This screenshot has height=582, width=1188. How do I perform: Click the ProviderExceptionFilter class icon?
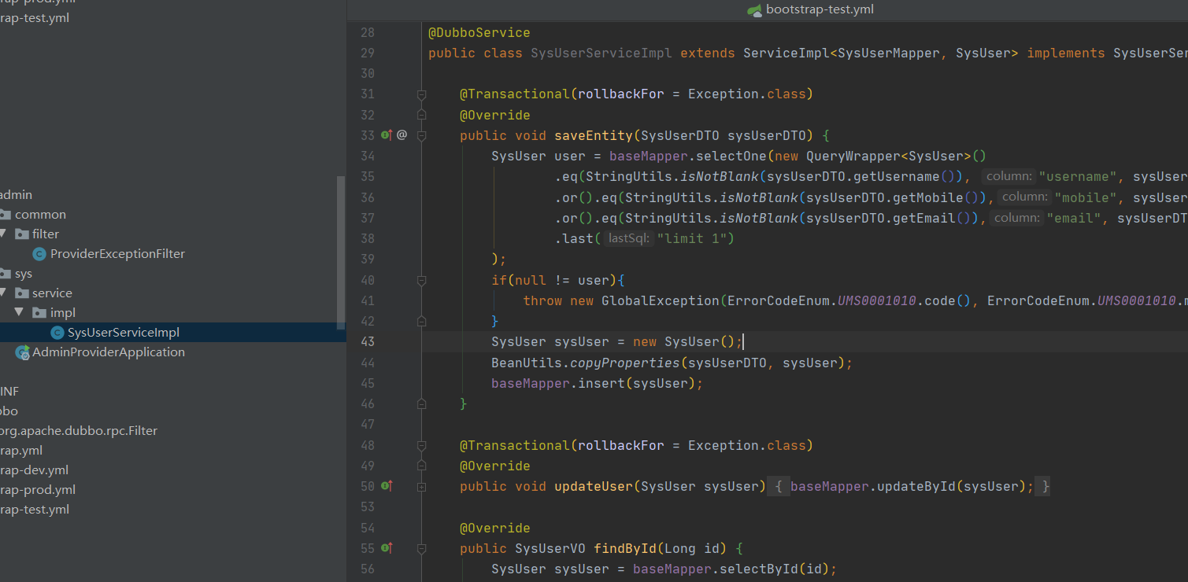[x=39, y=254]
